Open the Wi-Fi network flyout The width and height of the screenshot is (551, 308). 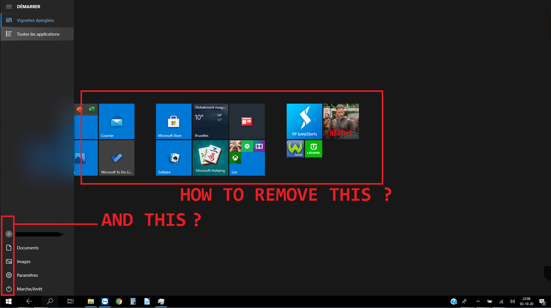coord(501,301)
